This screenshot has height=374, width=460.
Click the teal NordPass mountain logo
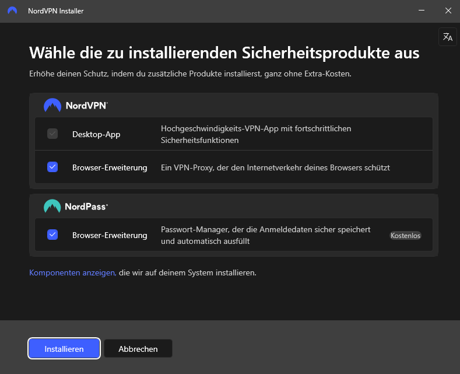[52, 206]
